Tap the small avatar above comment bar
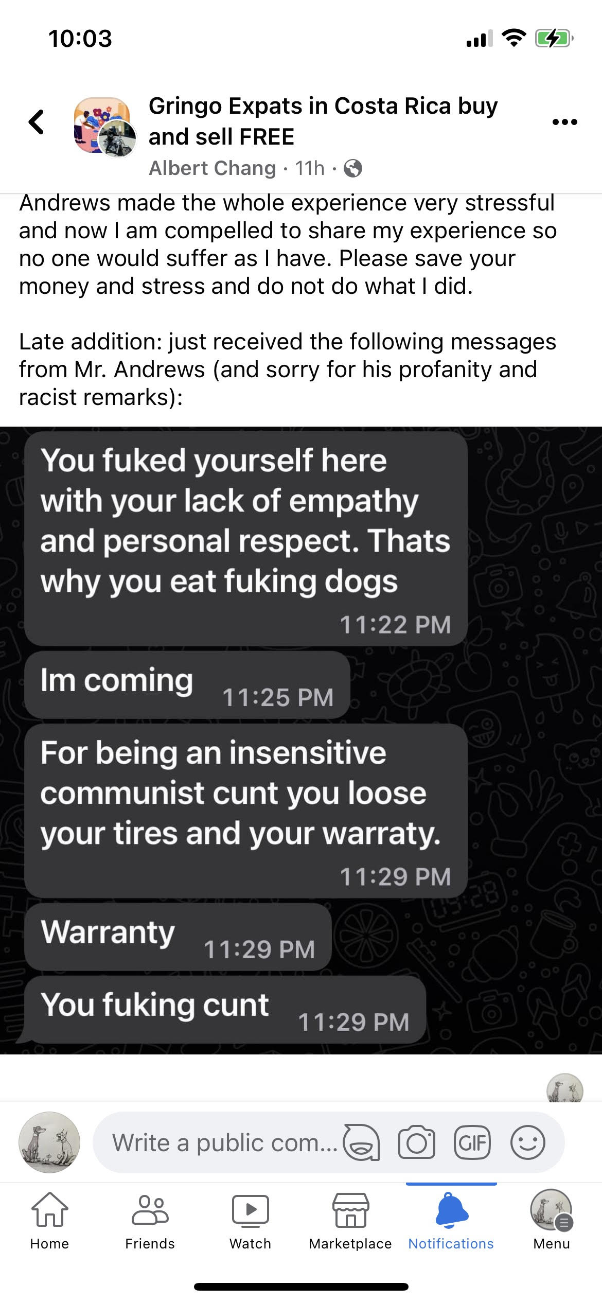This screenshot has height=1303, width=602. click(564, 1087)
